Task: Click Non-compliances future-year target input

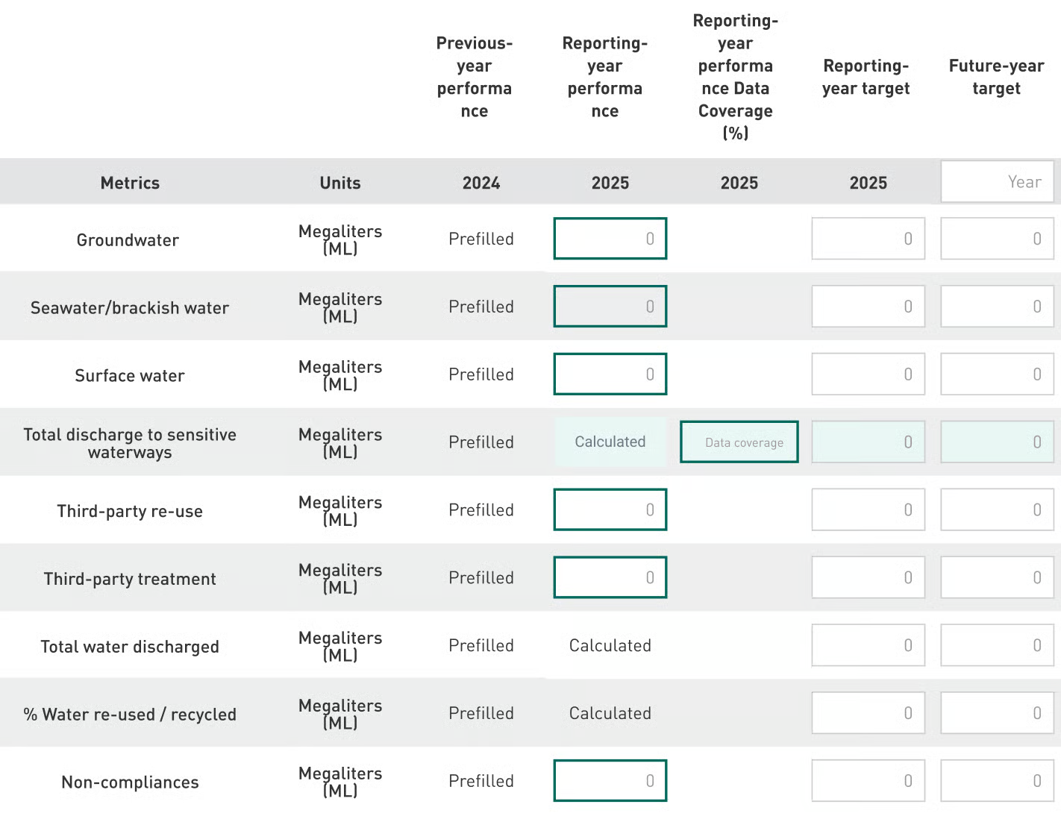Action: [997, 781]
